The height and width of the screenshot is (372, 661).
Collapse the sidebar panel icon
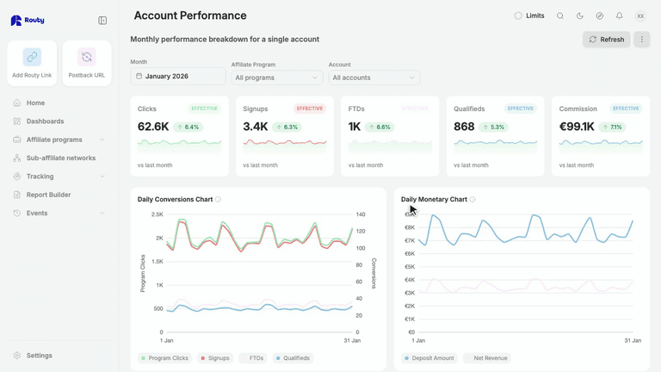102,21
